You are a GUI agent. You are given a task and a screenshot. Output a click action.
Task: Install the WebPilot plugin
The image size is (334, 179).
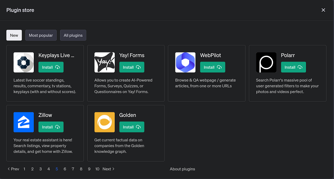pos(213,67)
